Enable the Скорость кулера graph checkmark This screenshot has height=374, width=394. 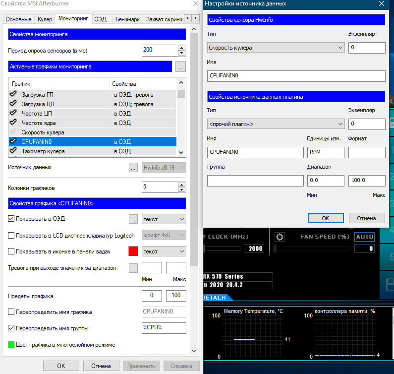click(13, 131)
